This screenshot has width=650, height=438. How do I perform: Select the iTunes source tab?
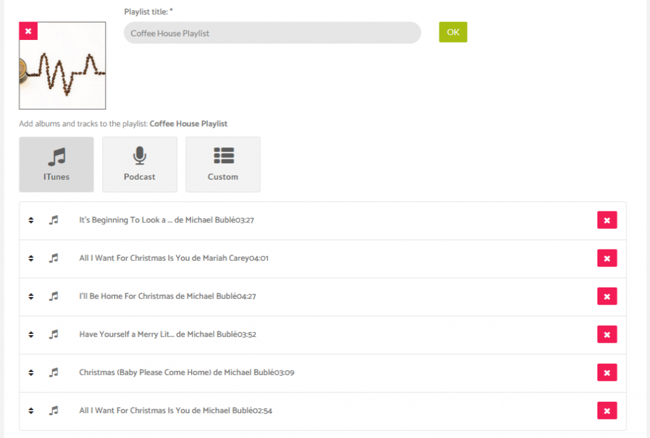[56, 164]
